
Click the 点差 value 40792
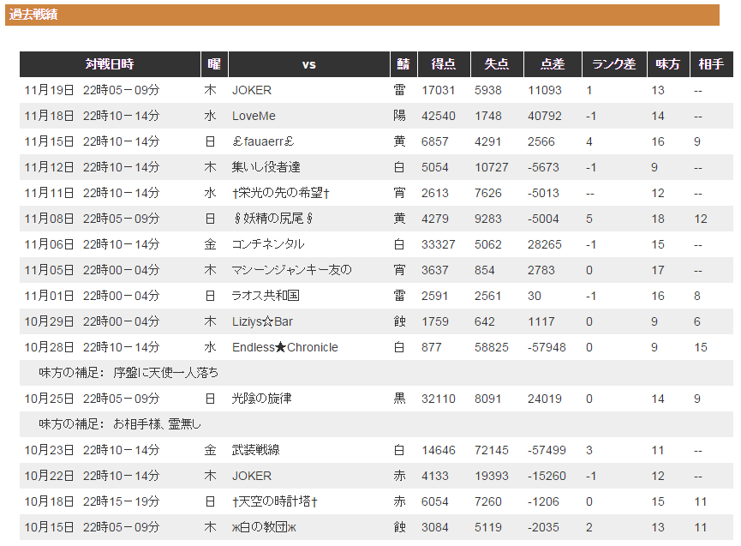(x=545, y=117)
